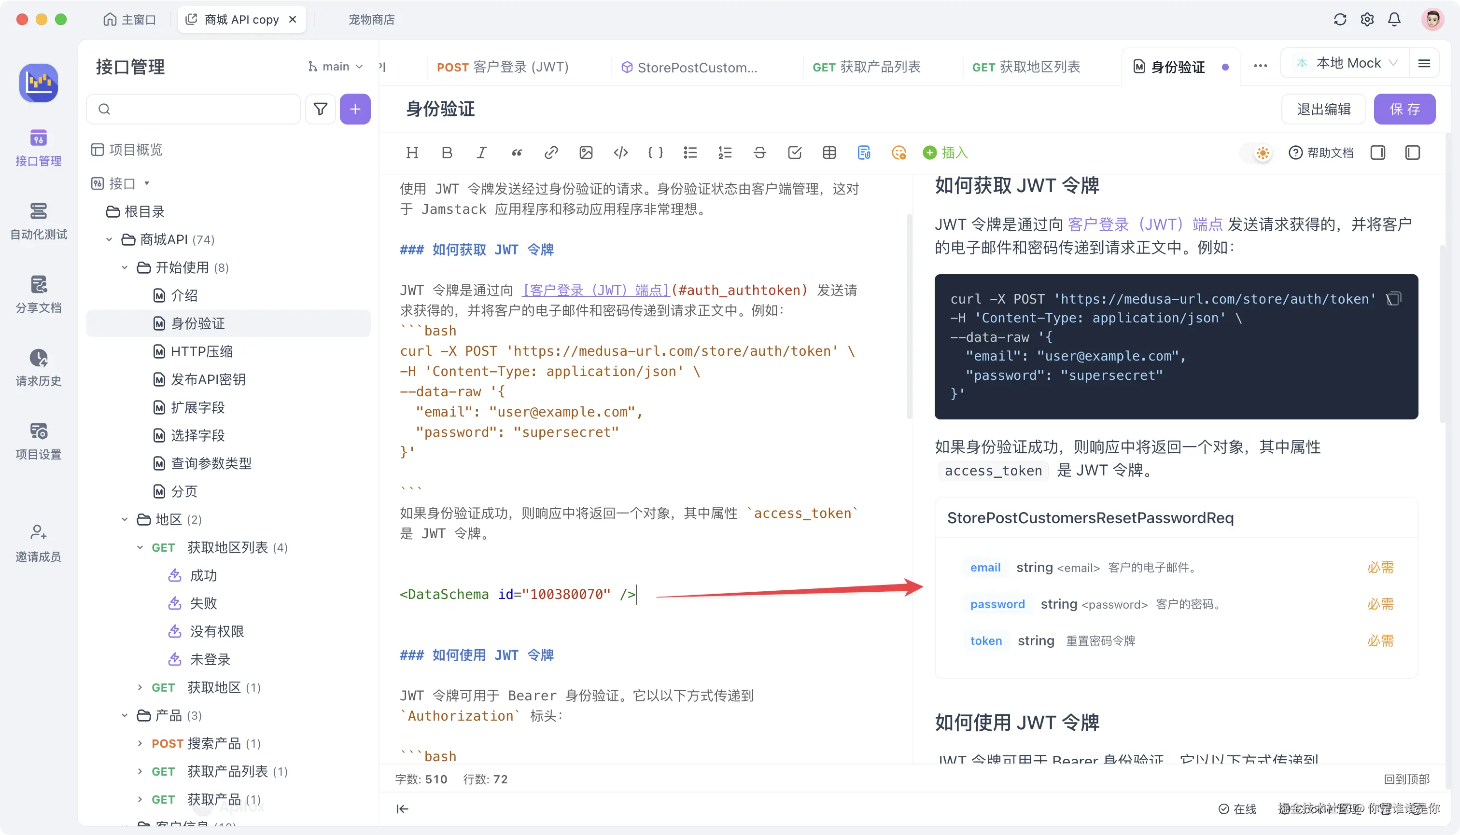Click the 保存 button
This screenshot has width=1460, height=835.
pyautogui.click(x=1404, y=109)
